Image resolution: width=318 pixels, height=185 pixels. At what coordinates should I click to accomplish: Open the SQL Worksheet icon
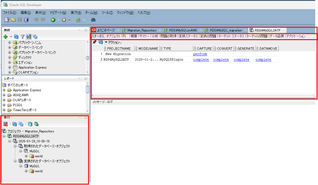pyautogui.click(x=79, y=20)
